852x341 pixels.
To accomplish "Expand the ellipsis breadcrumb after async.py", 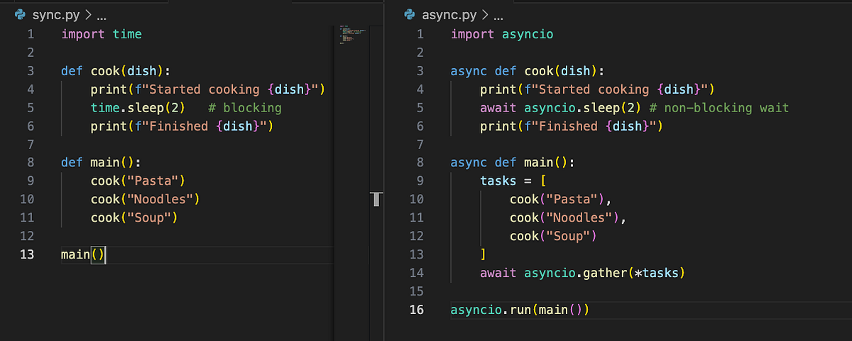I will (x=498, y=15).
